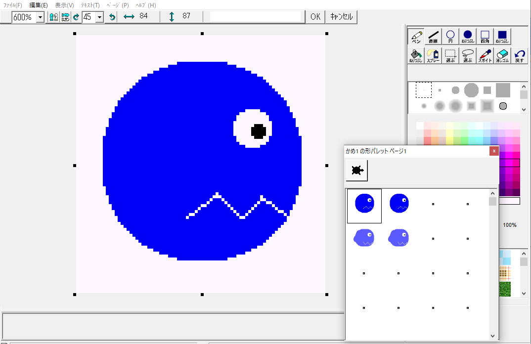Select the filled rectangle tool
The image size is (531, 344).
click(x=502, y=37)
